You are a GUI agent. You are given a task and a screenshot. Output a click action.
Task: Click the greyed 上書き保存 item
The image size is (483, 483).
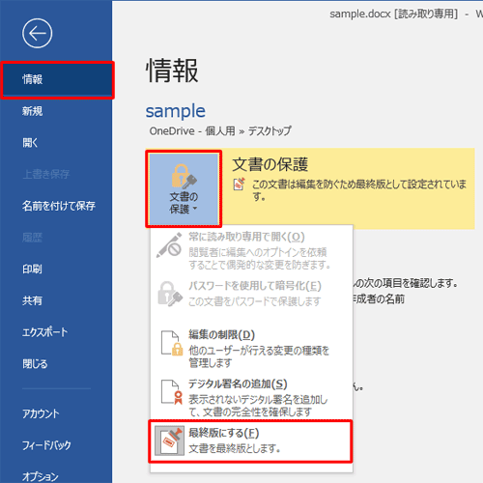coord(45,174)
